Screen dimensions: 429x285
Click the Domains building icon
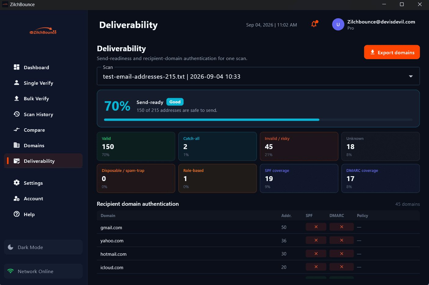[16, 145]
